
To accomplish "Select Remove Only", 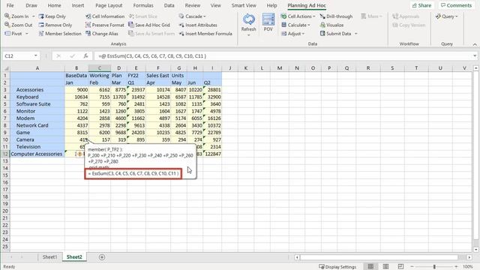I will (55, 25).
